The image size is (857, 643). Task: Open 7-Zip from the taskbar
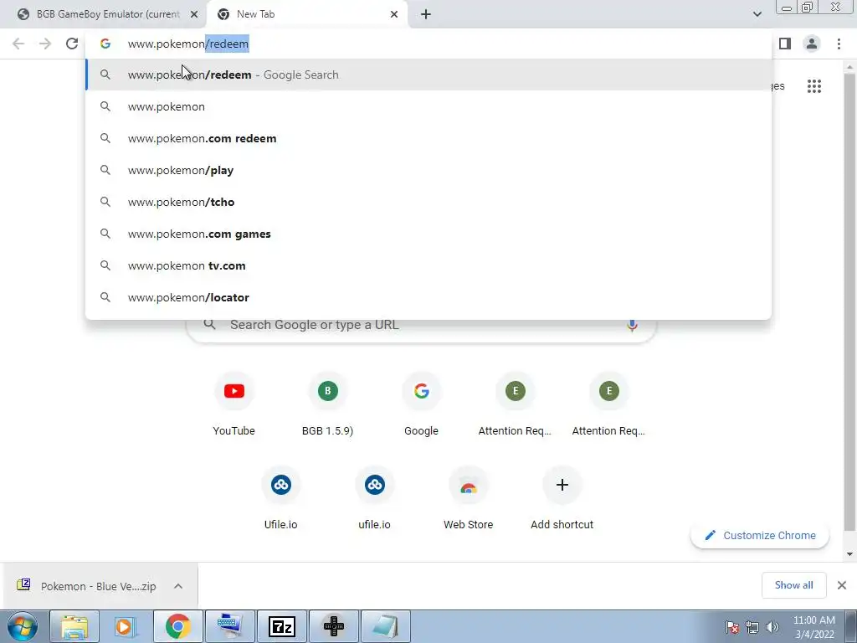(282, 626)
